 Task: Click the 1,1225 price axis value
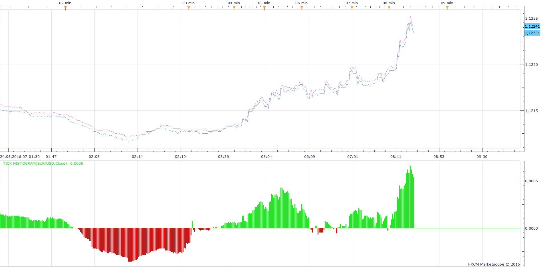532,19
